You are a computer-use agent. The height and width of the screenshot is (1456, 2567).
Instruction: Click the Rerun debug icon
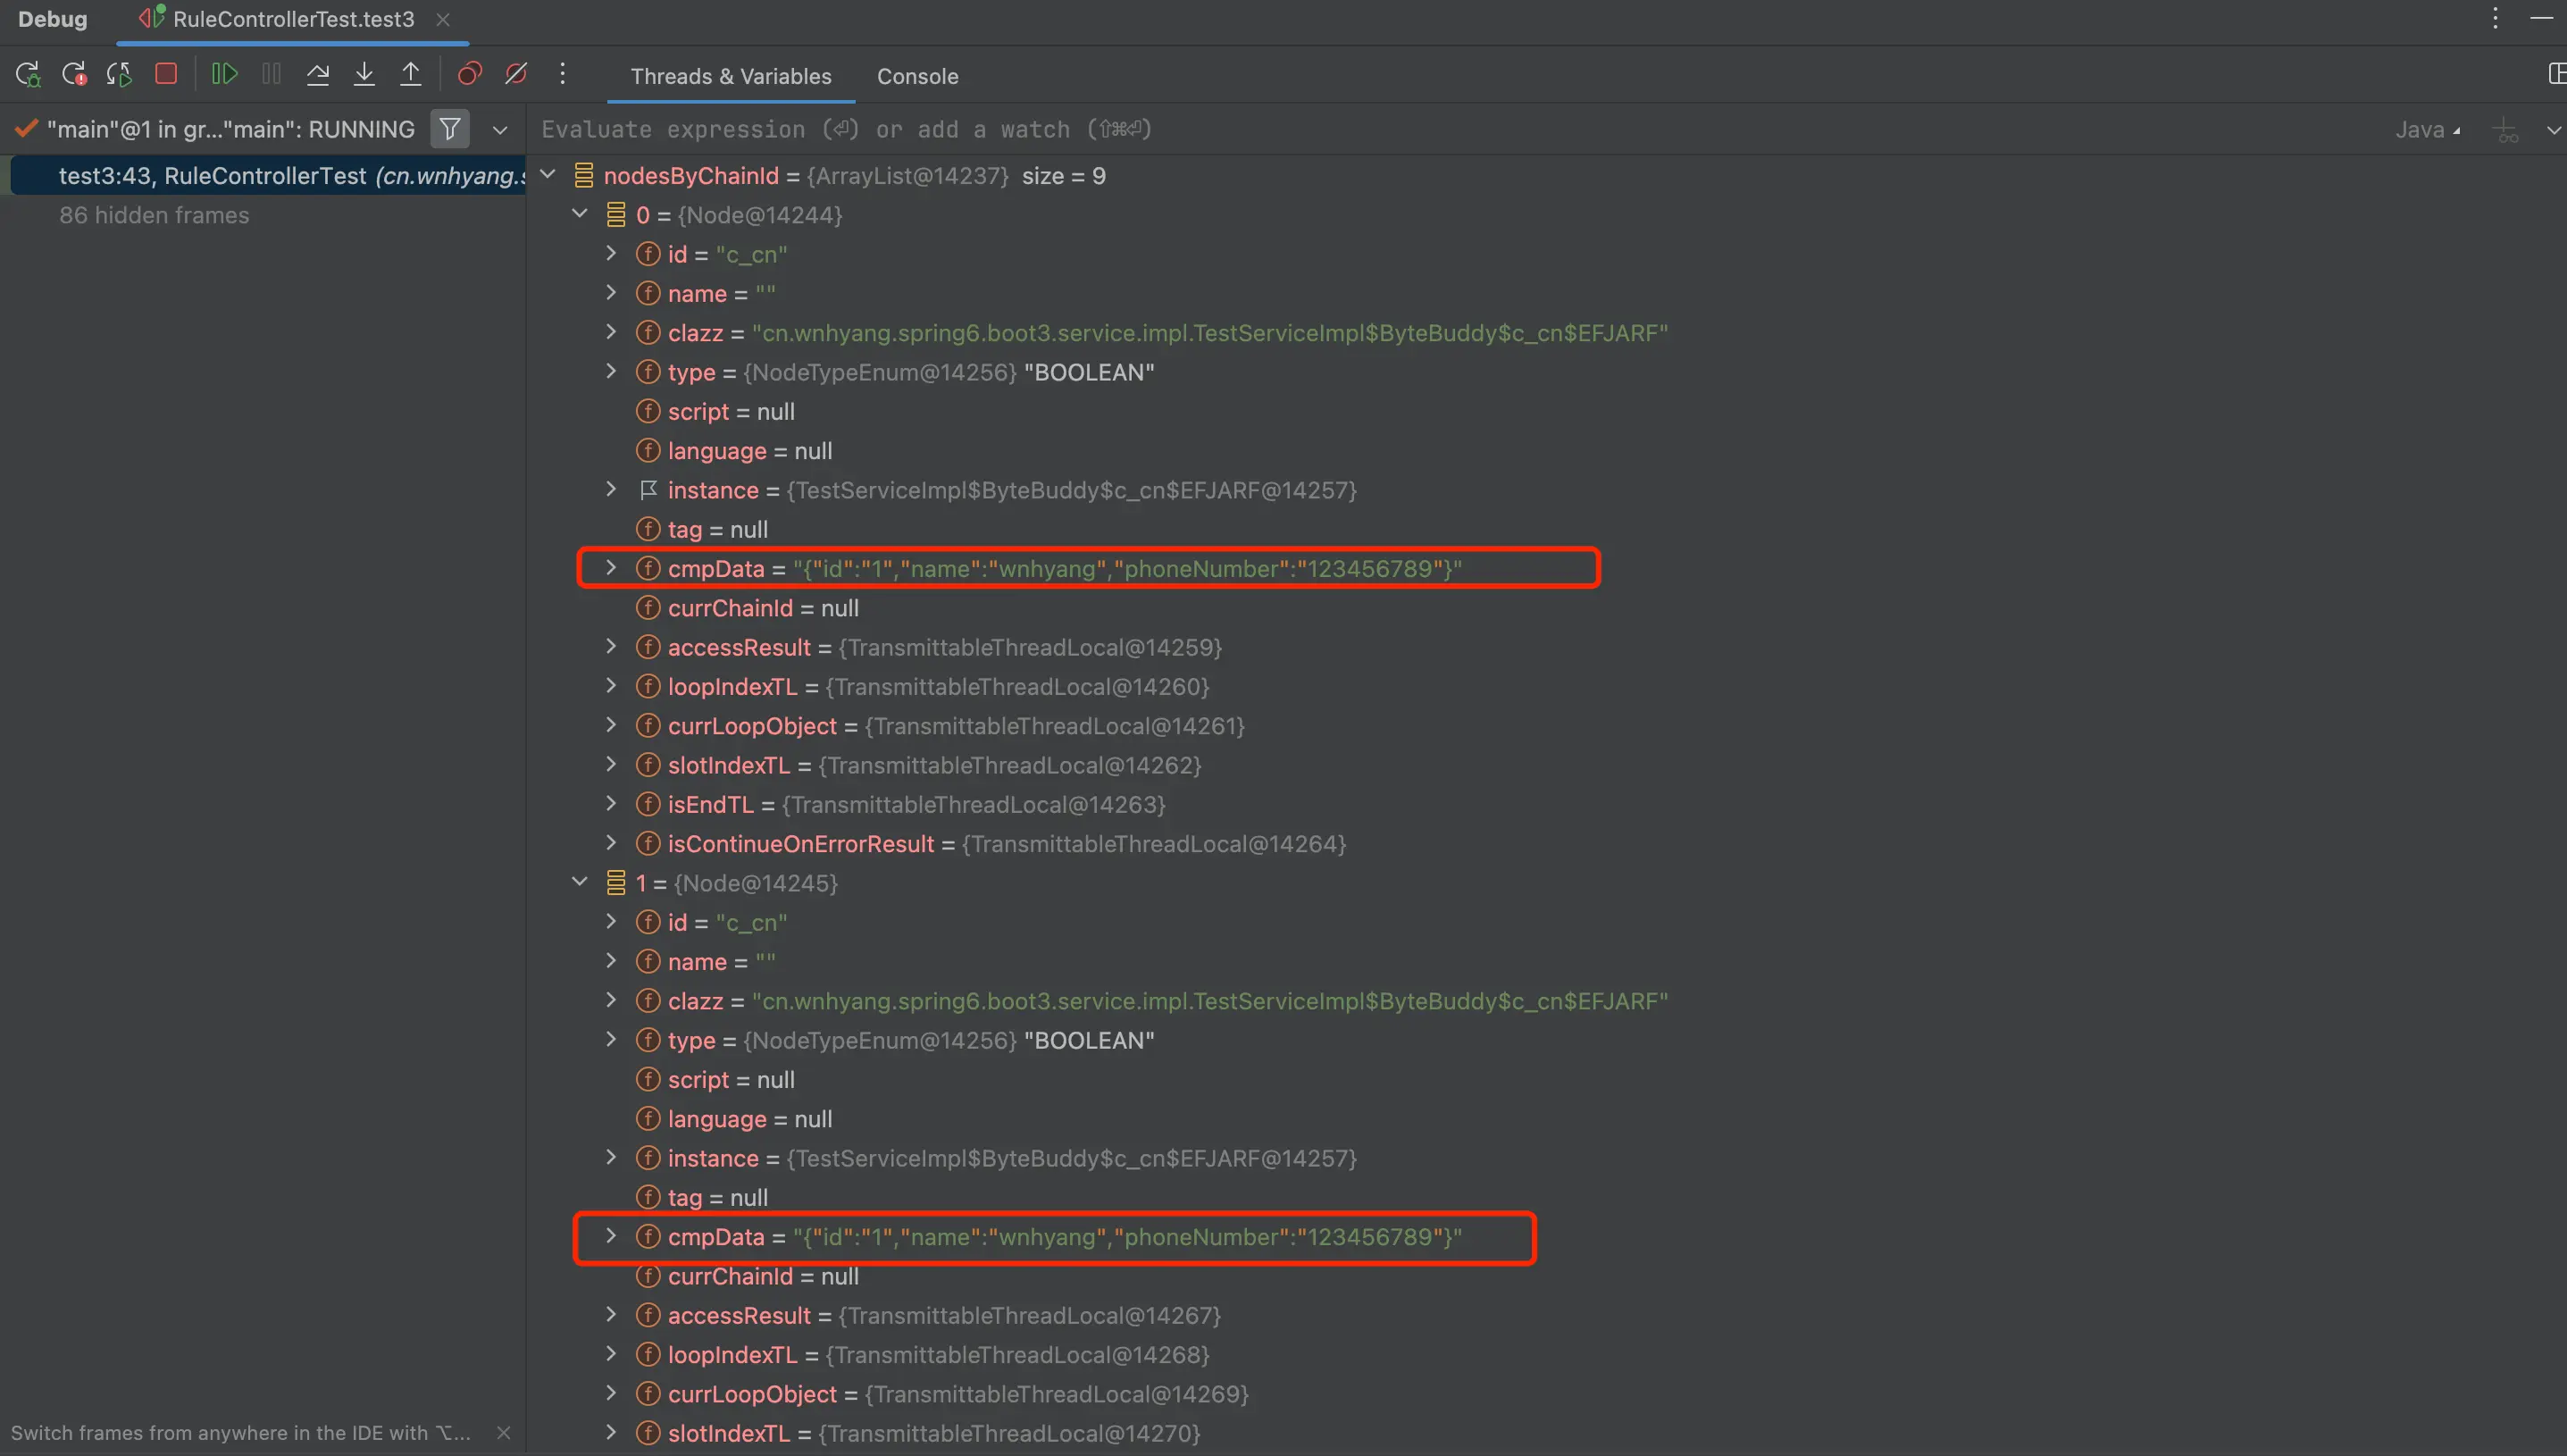click(x=27, y=74)
